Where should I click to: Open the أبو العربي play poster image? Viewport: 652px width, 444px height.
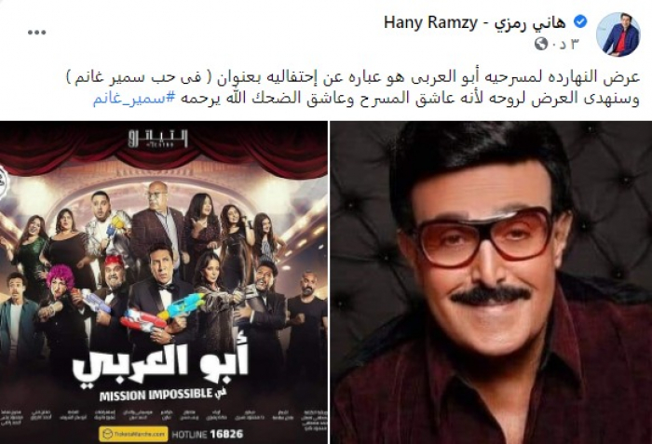coord(164,283)
